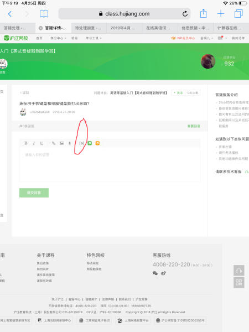Screen dimensions: 249x332
Task: Click the green 关注 follow button
Action: [178, 93]
